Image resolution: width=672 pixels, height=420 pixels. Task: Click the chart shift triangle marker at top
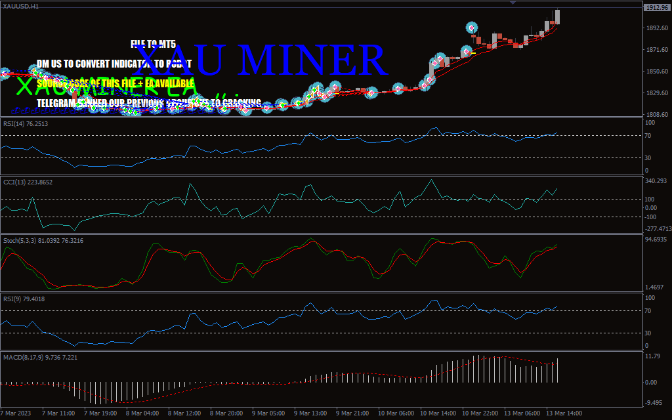coord(513,3)
